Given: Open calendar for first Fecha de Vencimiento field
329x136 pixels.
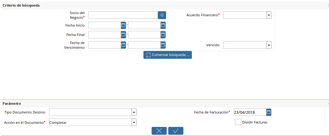Looking at the screenshot, I should pos(123,45).
